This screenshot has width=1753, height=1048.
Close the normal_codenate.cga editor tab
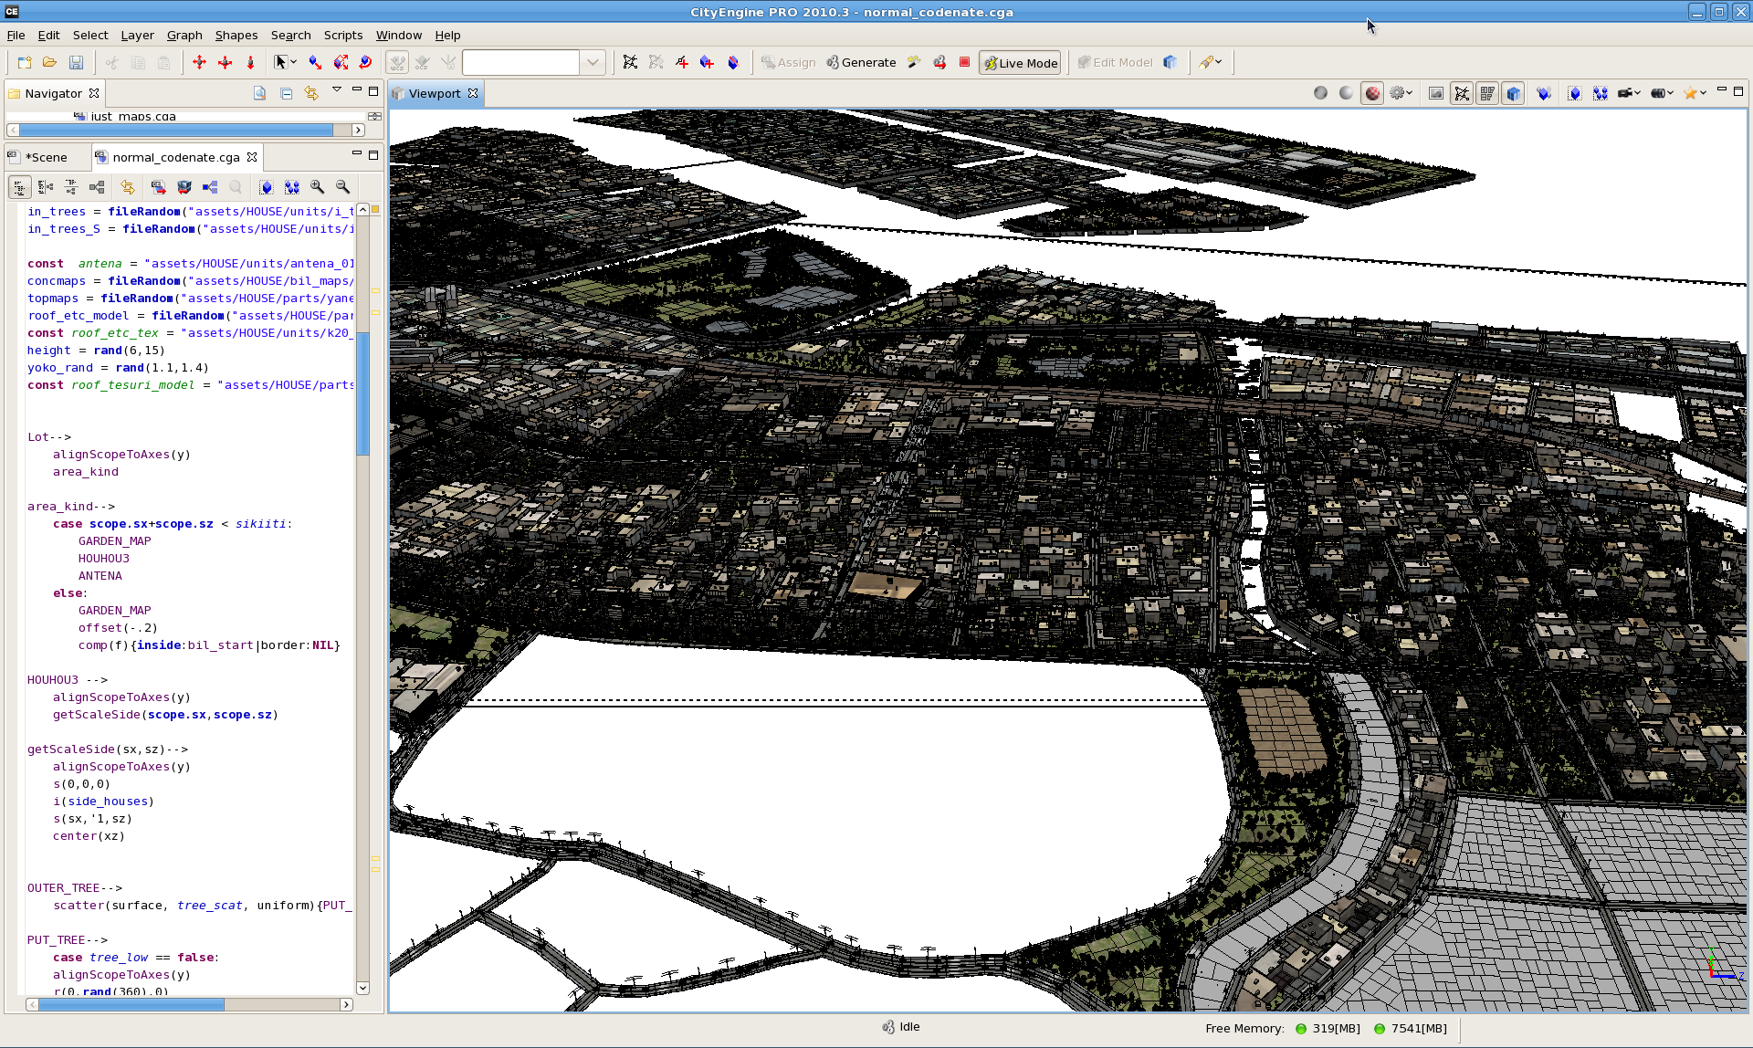252,157
